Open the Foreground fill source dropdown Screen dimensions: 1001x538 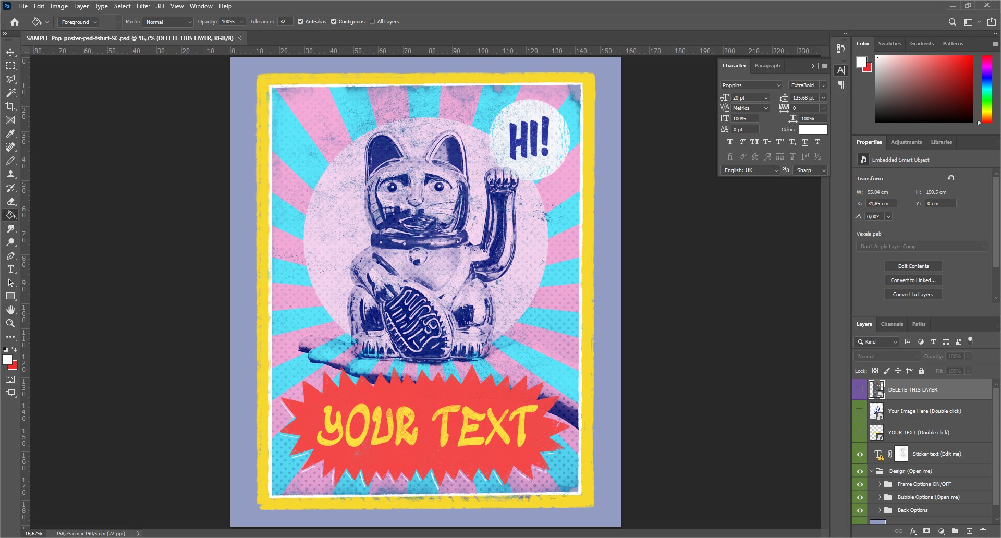pos(78,22)
